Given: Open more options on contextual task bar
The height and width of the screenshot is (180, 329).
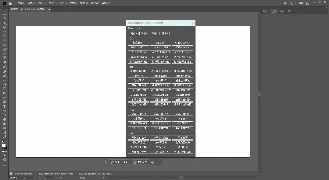Looking at the screenshot, I should tap(158, 162).
